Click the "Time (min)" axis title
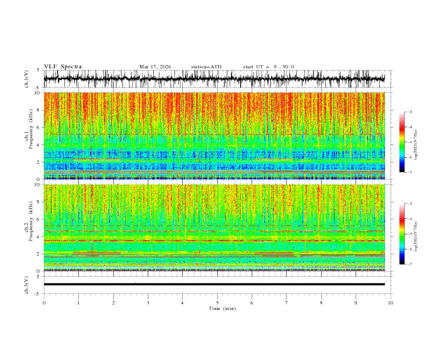This screenshot has width=440, height=340. click(x=222, y=308)
